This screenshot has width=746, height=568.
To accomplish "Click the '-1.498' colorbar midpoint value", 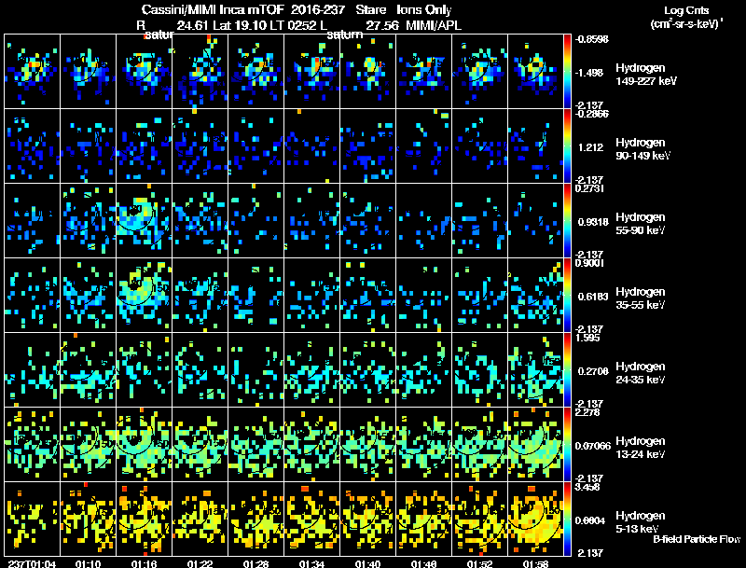I will pyautogui.click(x=589, y=73).
